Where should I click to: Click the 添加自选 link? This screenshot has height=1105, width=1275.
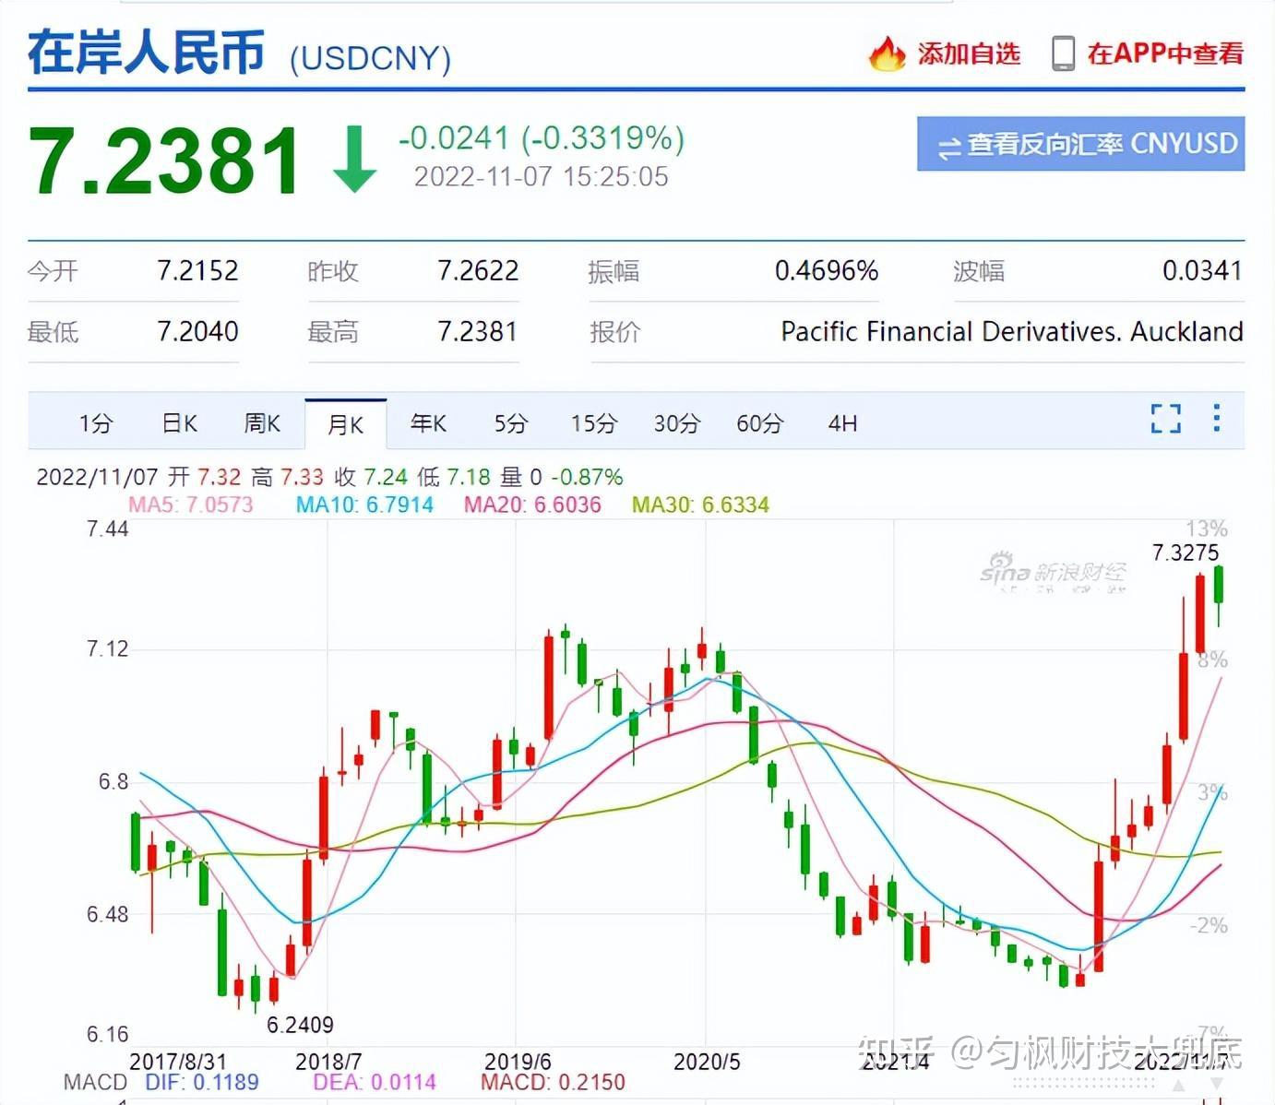969,53
